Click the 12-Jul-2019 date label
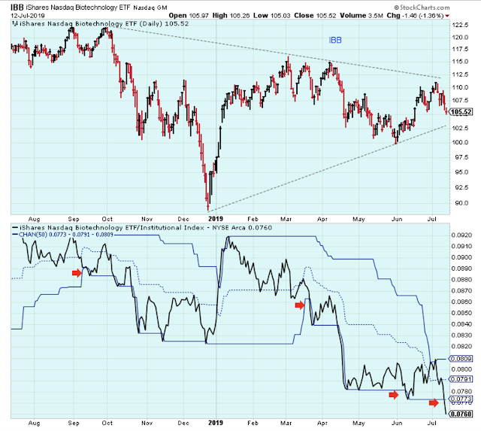Image resolution: width=481 pixels, height=431 pixels. coord(28,16)
